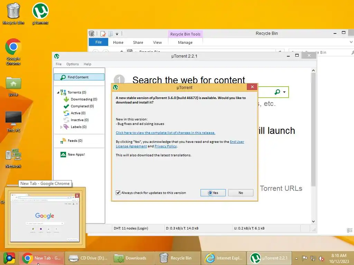Open Start button on the taskbar

9,258
